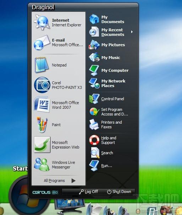The image size is (182, 215).
Task: Choose the Run... text entry
Action: coord(106,166)
